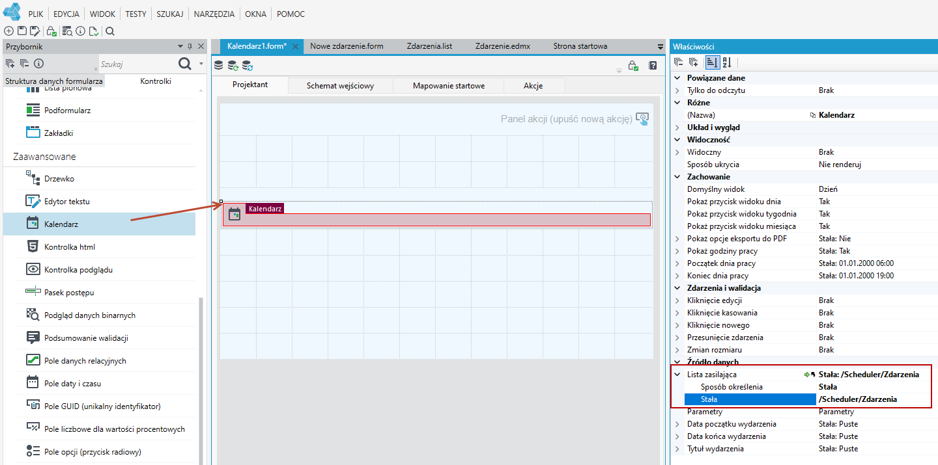Open the PLIK menu

coord(36,14)
